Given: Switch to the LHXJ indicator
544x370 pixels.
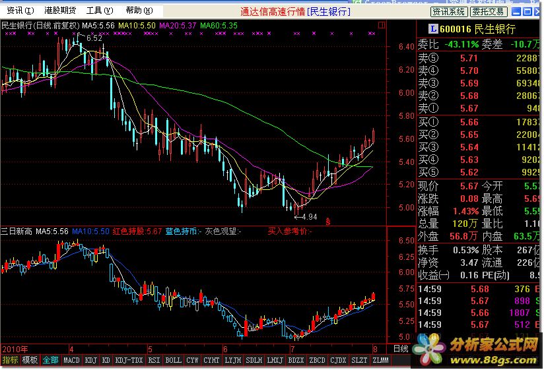Looking at the screenshot, I should [x=275, y=360].
